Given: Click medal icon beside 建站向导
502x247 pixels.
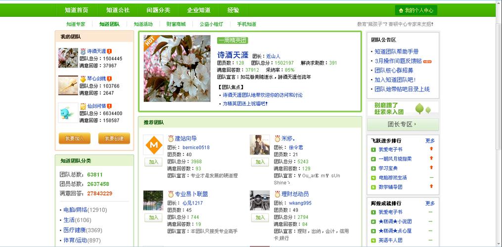Looking at the screenshot, I should 171,138.
